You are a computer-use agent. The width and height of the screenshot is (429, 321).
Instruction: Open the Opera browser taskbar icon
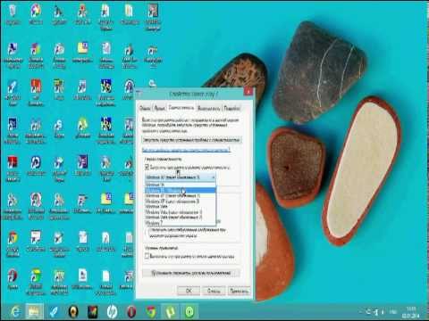[x=131, y=312]
